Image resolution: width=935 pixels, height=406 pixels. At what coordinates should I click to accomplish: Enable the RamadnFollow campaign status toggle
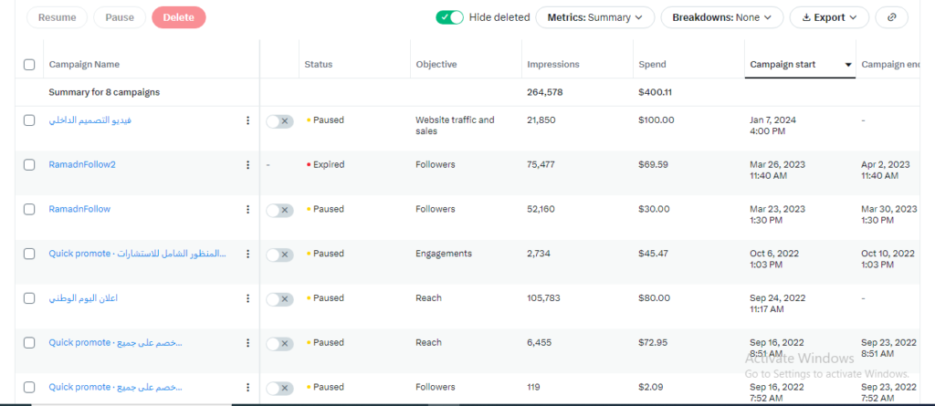click(x=279, y=210)
